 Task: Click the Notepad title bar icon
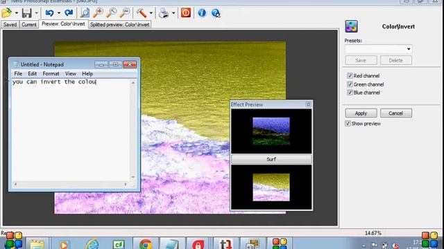pyautogui.click(x=16, y=64)
